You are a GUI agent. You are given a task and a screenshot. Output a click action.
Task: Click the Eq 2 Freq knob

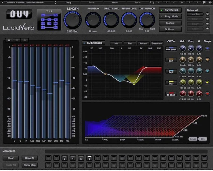[191, 71]
